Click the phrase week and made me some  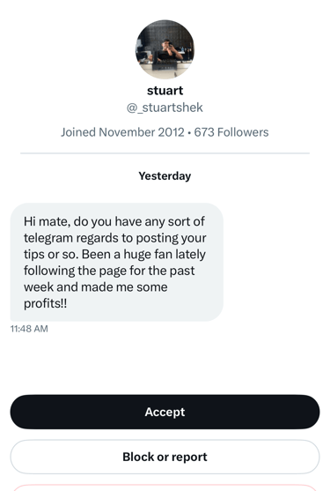click(x=96, y=286)
